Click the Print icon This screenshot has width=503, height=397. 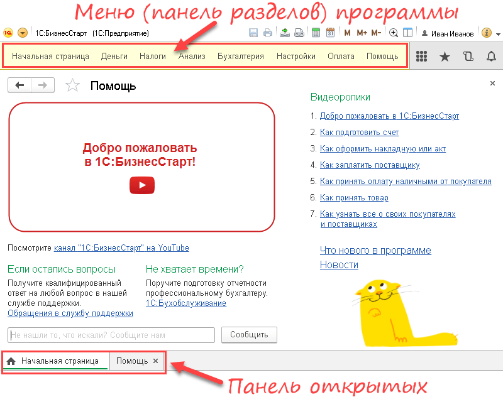point(268,33)
